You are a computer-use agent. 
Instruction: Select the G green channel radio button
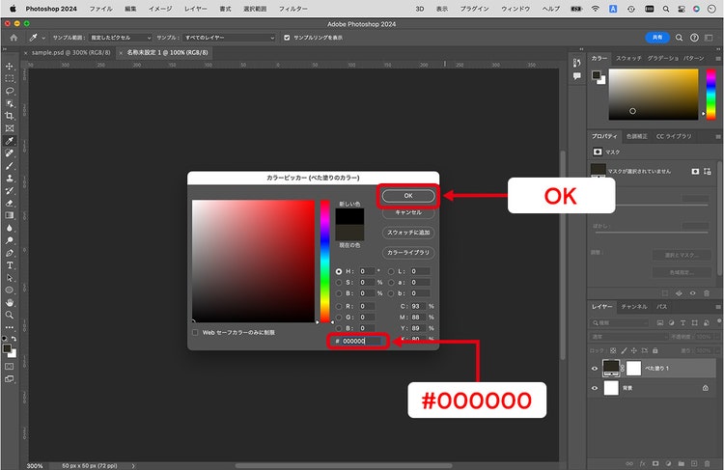pos(339,318)
